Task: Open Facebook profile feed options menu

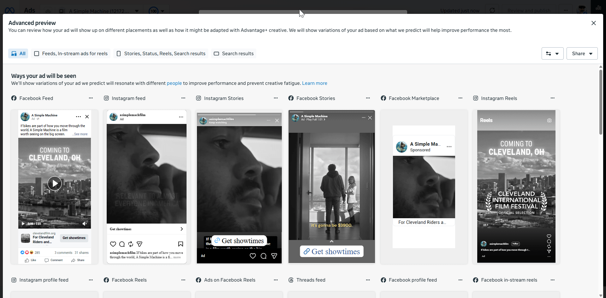Action: 460,280
